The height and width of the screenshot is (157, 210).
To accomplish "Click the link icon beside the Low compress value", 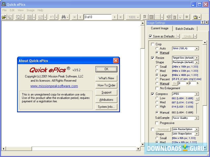I will tap(197, 99).
